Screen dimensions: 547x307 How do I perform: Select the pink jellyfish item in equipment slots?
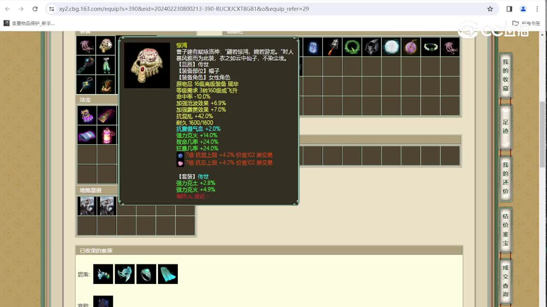point(86,46)
